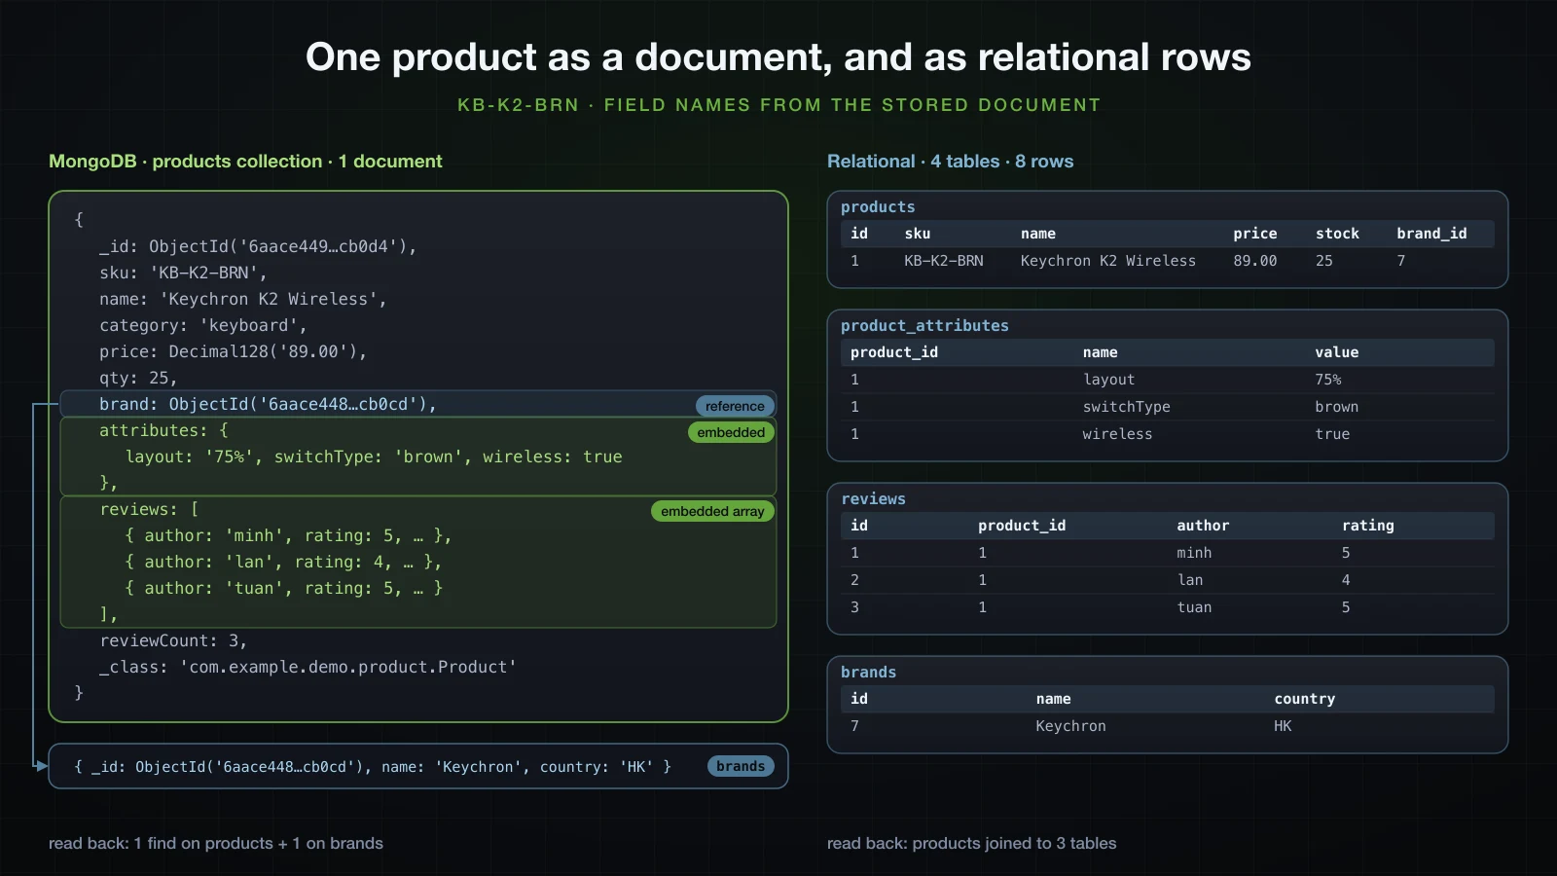Click the line name: 'Keychron K2 Wireless'

pyautogui.click(x=242, y=299)
